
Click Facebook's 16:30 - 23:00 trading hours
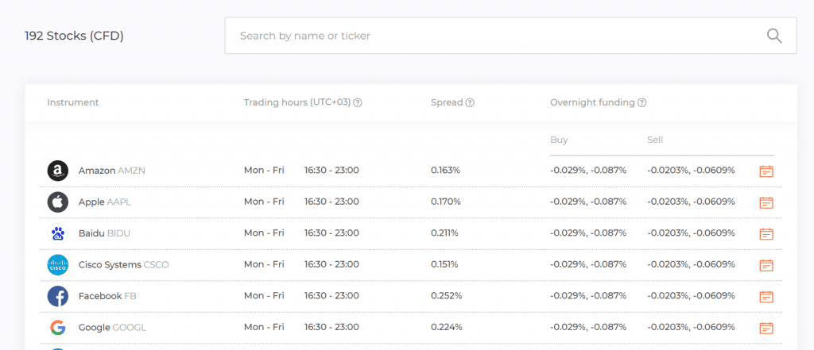[x=331, y=296]
